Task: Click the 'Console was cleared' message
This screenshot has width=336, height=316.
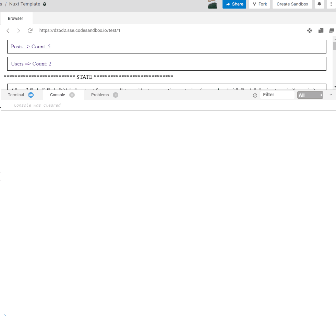Action: (37, 105)
